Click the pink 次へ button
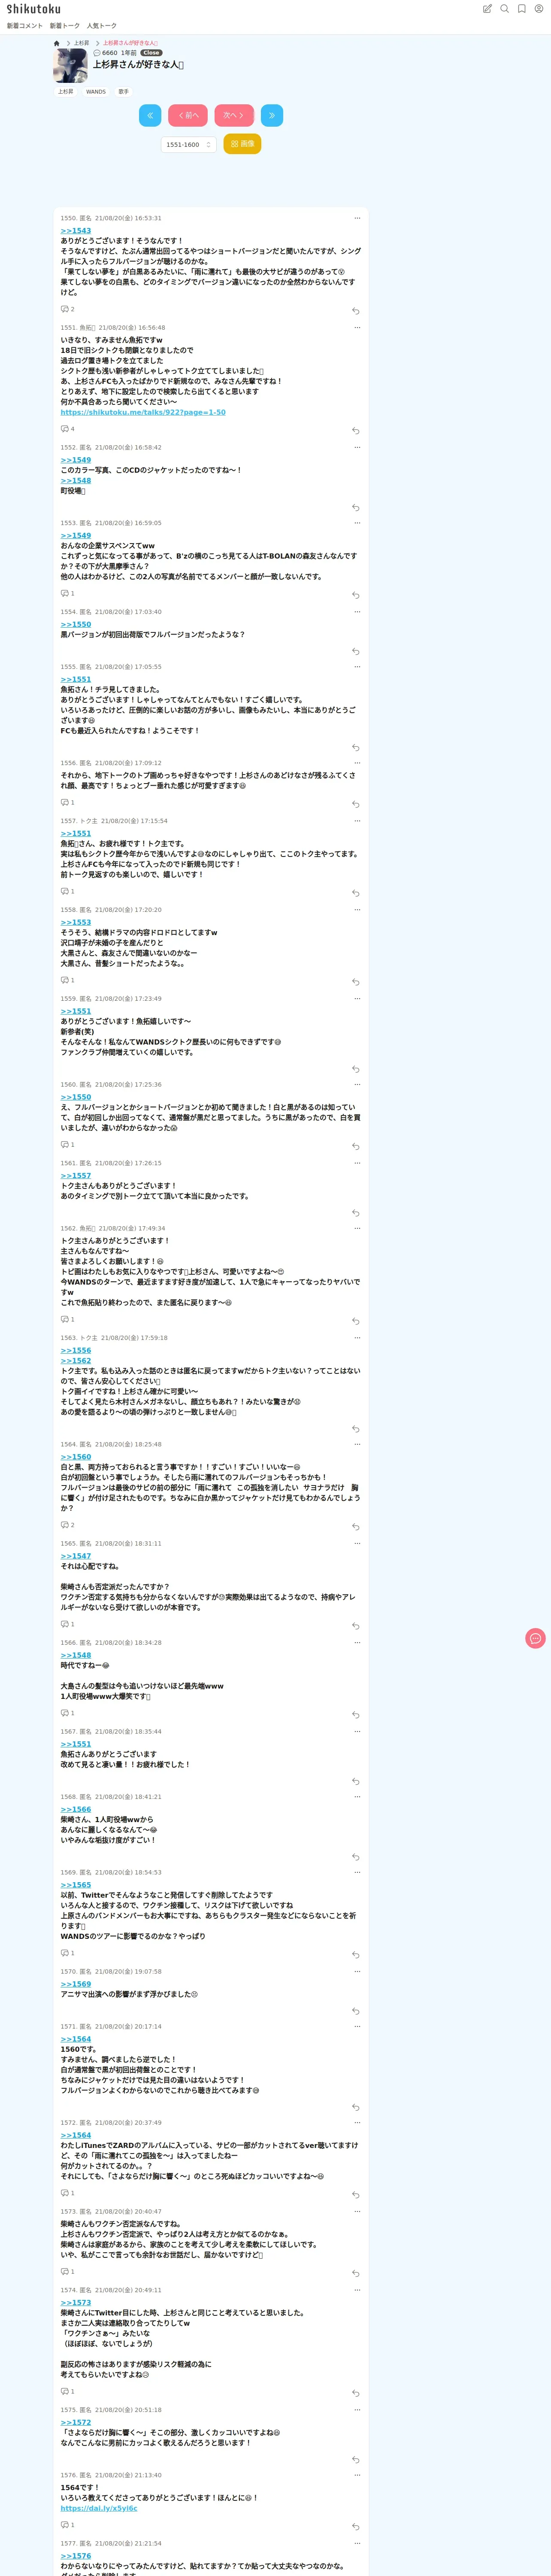Viewport: 551px width, 2576px height. 234,115
